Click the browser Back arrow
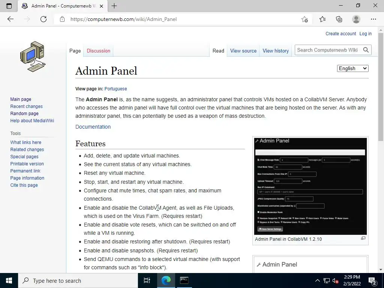Screen dimensions: 384x288 pos(10,19)
